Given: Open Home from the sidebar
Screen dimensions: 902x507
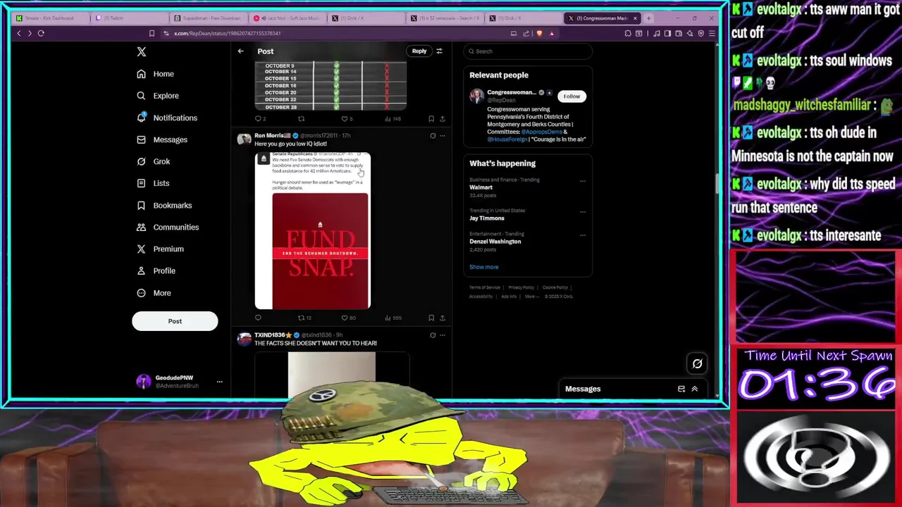Looking at the screenshot, I should point(156,74).
